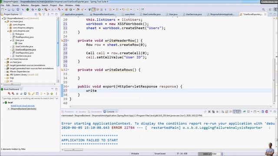Screen dimensions: 278x156
Task: Open Project Explorer view menu
Action: (48, 14)
